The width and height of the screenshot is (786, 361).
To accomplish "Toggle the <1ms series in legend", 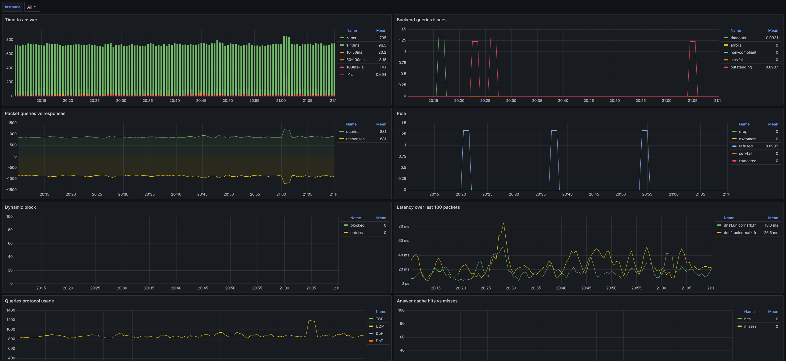I will [x=351, y=38].
